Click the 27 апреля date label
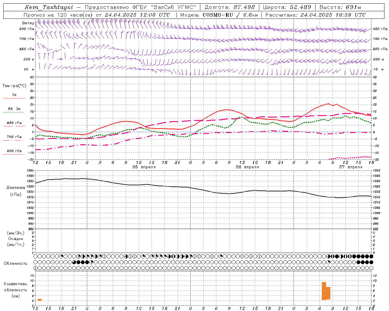 pos(351,167)
